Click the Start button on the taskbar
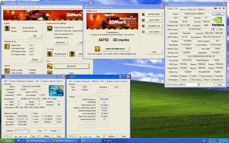The image size is (229, 143). tap(7, 141)
